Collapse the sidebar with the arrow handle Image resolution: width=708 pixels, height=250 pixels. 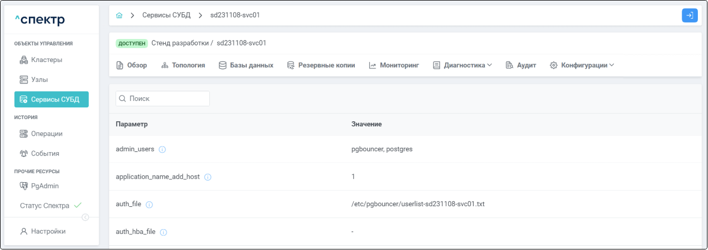point(85,217)
